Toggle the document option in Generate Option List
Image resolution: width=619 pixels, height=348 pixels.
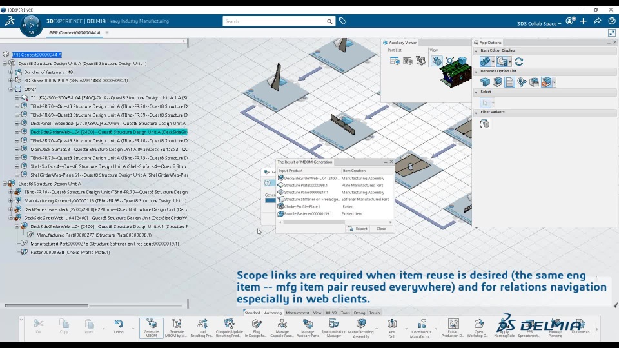[509, 82]
